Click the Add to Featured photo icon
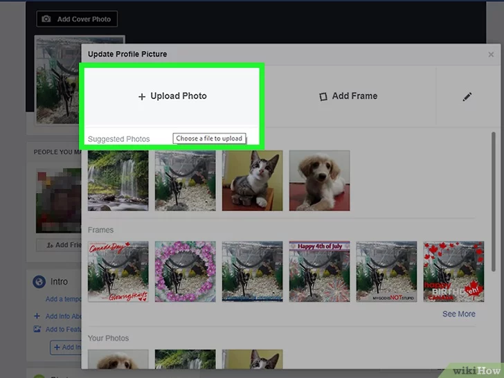 [37, 329]
